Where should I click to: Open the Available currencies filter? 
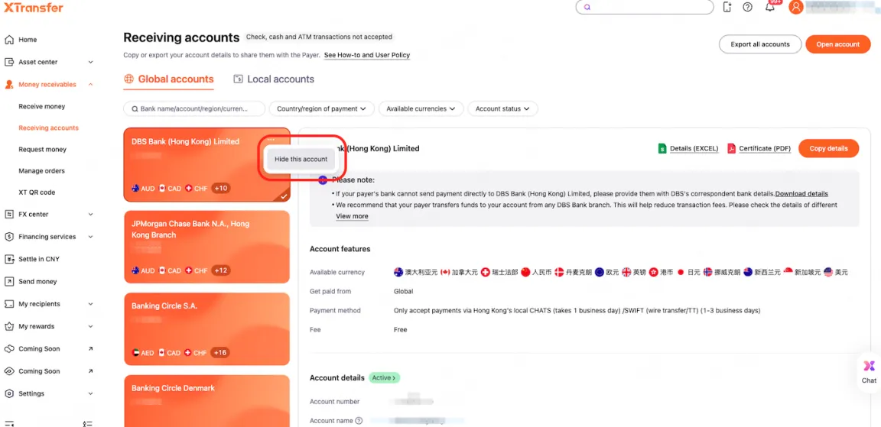tap(421, 109)
